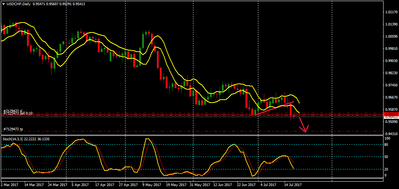
Task: Click the stochastic 100 level label
Action: coord(388,138)
